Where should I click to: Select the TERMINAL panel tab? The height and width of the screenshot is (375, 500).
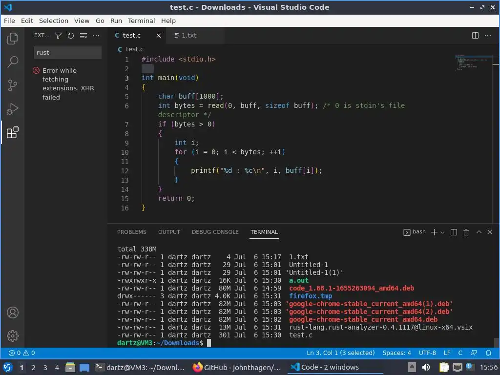[264, 232]
